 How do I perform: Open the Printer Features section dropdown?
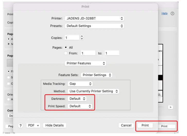86,63
